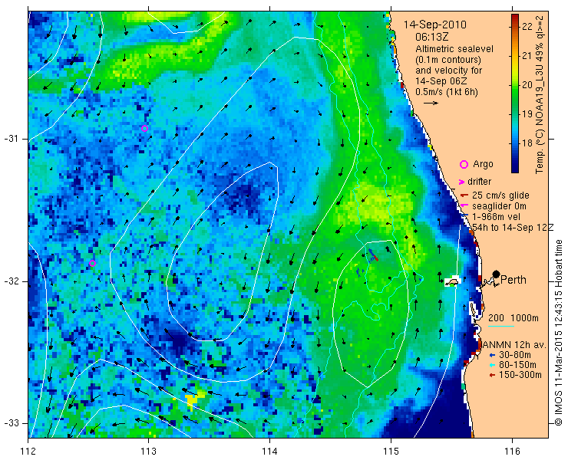Click the 1-968m vel legend text

497,217
